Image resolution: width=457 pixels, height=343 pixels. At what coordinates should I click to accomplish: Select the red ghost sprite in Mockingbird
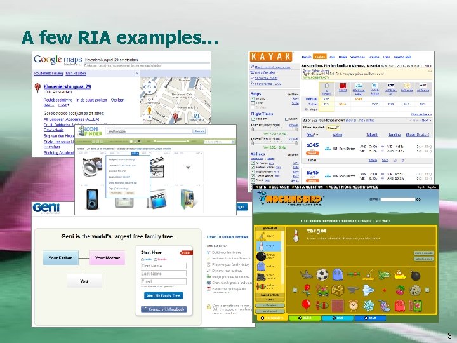400,306
